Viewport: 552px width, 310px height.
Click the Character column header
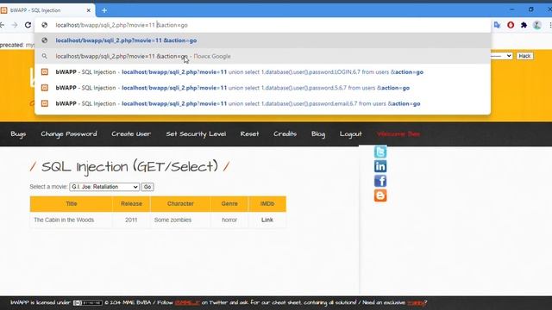point(180,204)
